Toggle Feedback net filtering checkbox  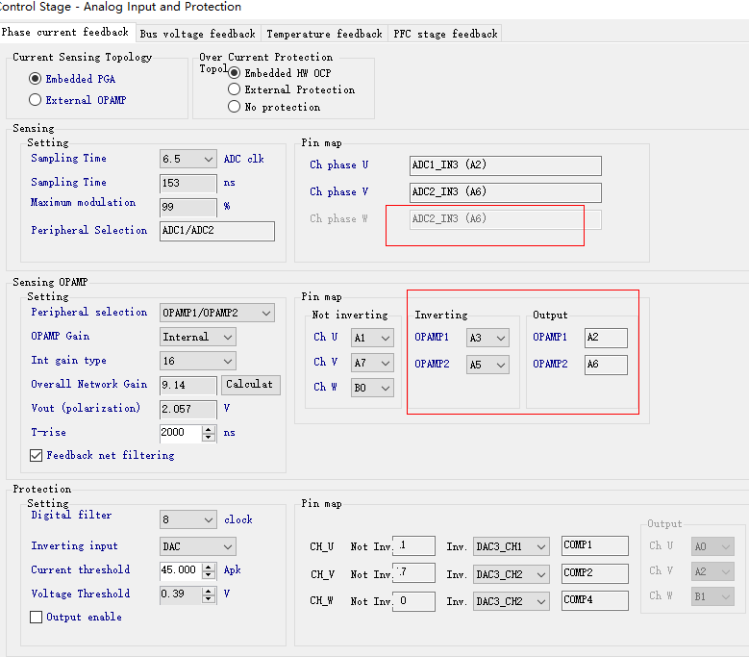pos(102,455)
